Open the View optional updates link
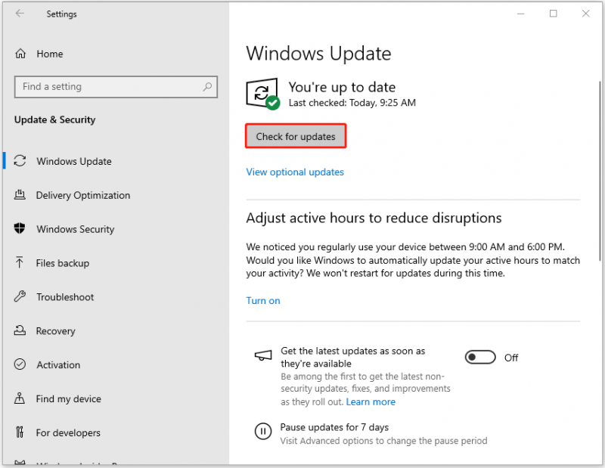The width and height of the screenshot is (605, 468). click(x=295, y=172)
